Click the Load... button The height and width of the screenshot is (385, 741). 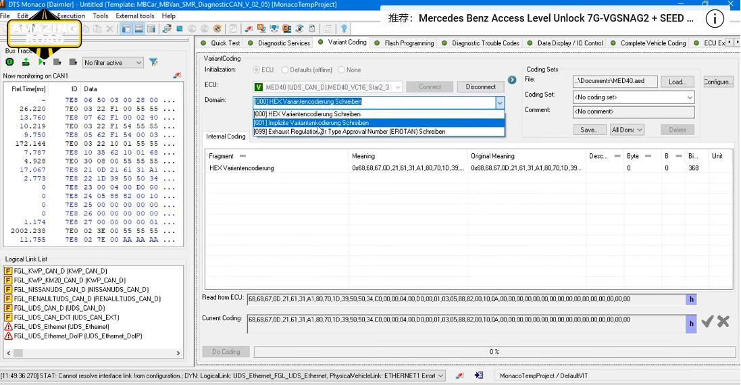pyautogui.click(x=678, y=82)
